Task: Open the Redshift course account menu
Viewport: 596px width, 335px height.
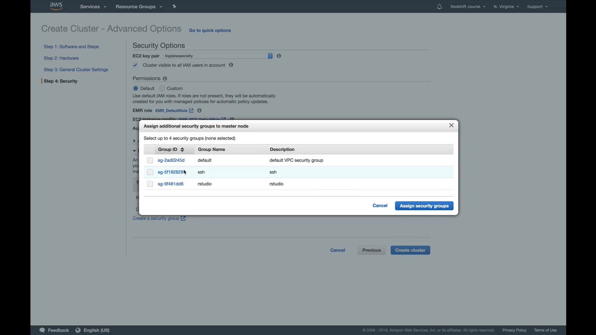Action: (468, 7)
